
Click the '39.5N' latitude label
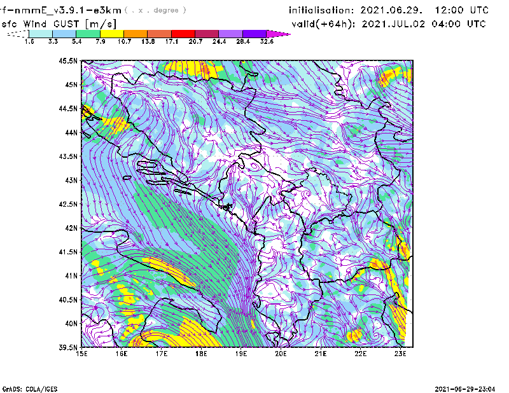[68, 348]
